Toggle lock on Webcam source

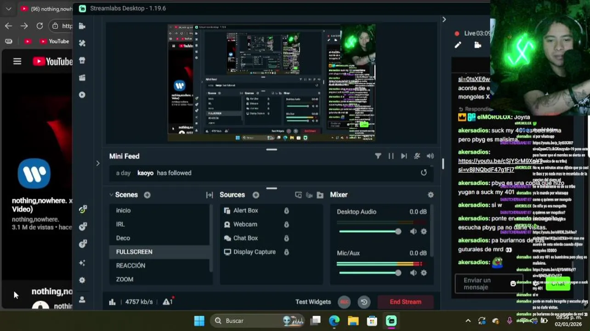286,224
